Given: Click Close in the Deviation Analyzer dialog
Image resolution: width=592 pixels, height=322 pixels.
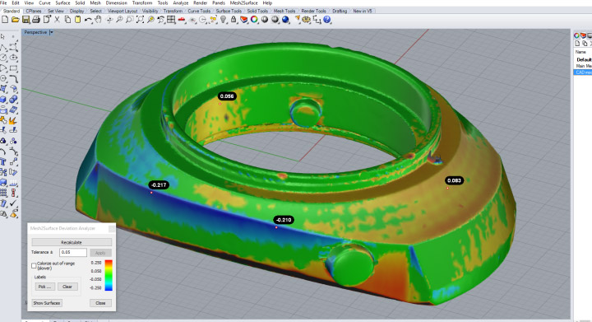Looking at the screenshot, I should click(101, 303).
